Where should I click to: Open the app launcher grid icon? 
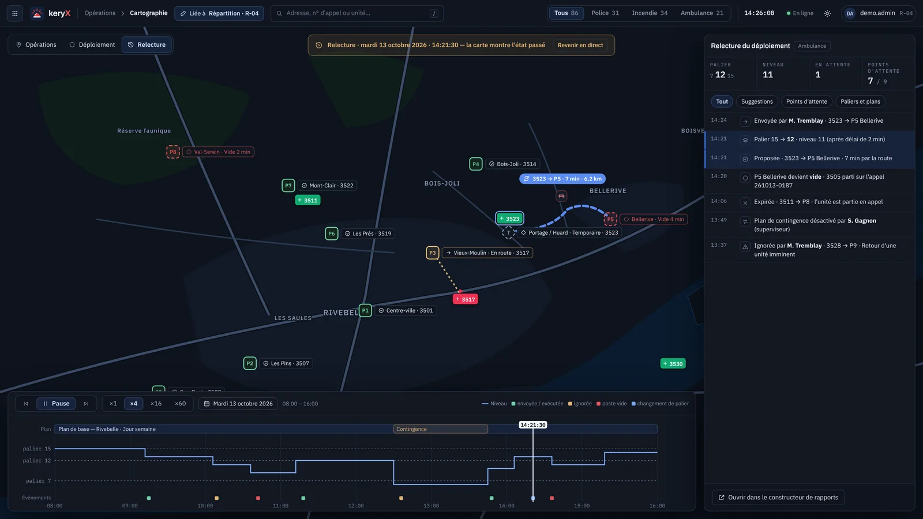(x=15, y=13)
